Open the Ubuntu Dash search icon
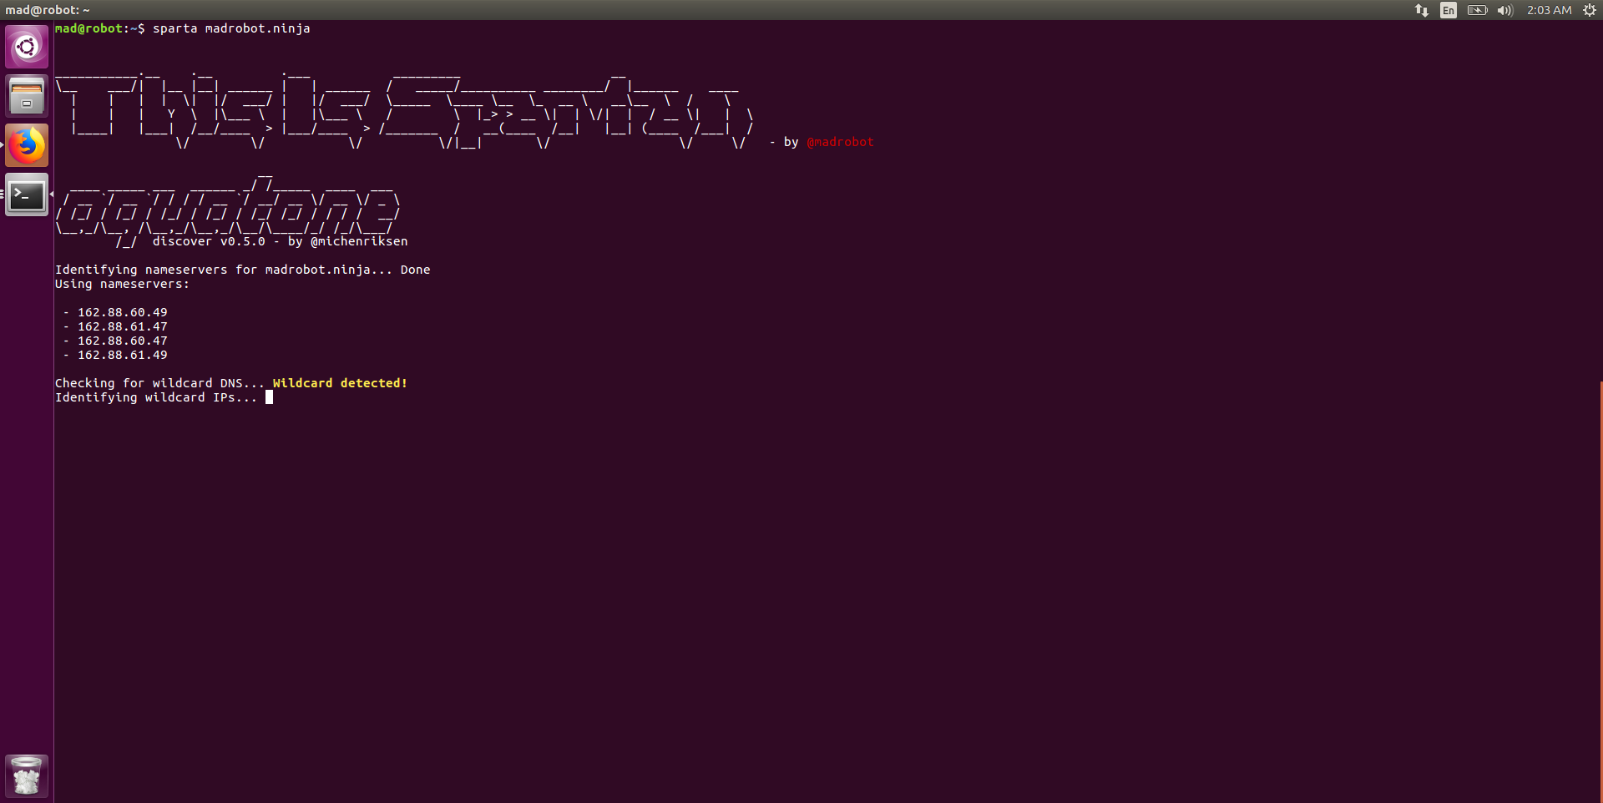Image resolution: width=1603 pixels, height=803 pixels. point(27,47)
